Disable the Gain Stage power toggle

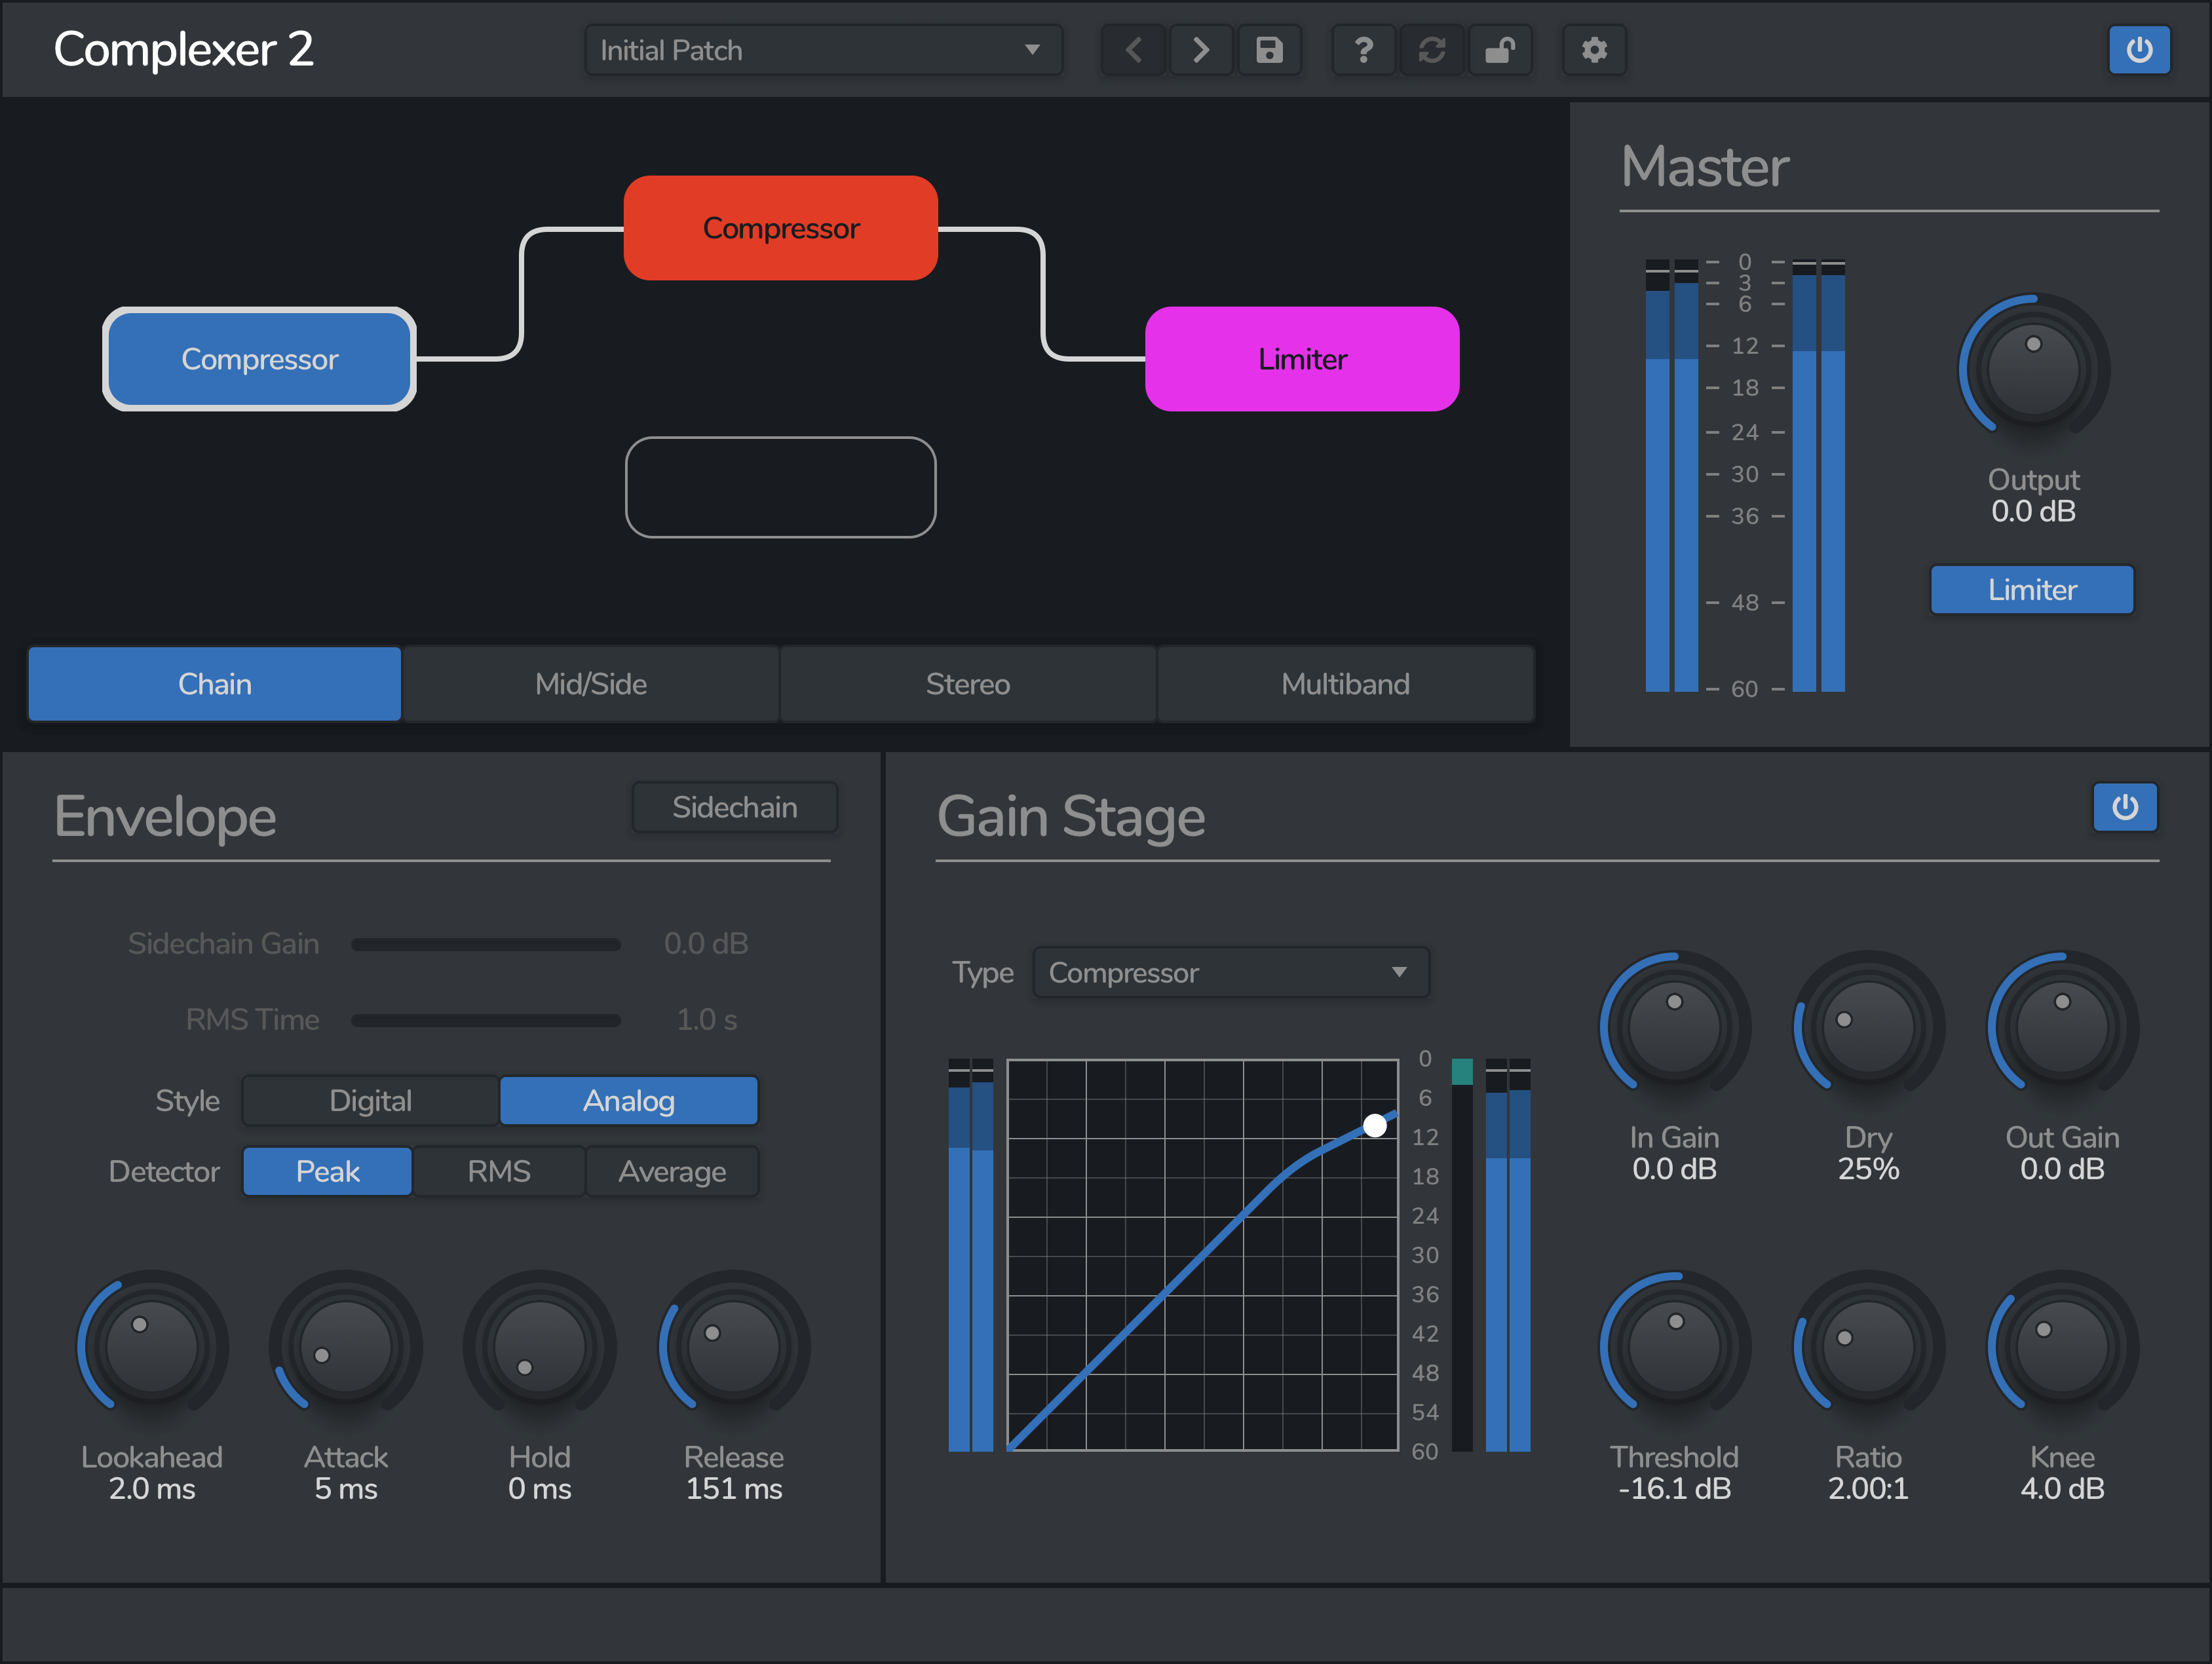2125,807
